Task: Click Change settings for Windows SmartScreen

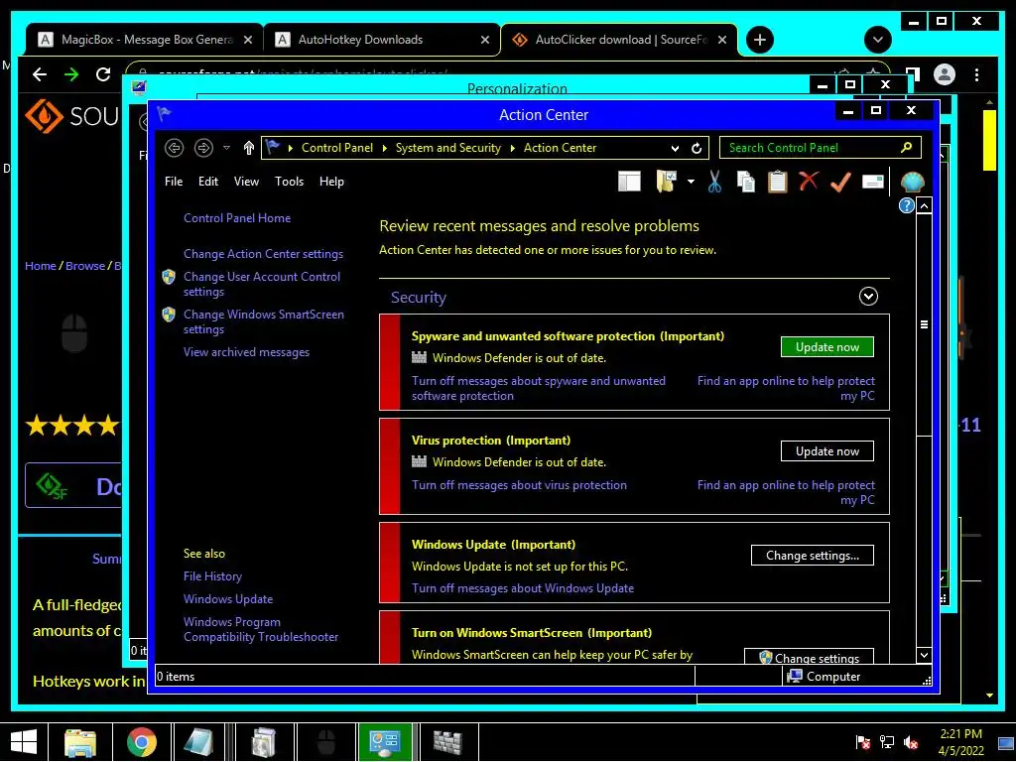Action: (x=810, y=657)
